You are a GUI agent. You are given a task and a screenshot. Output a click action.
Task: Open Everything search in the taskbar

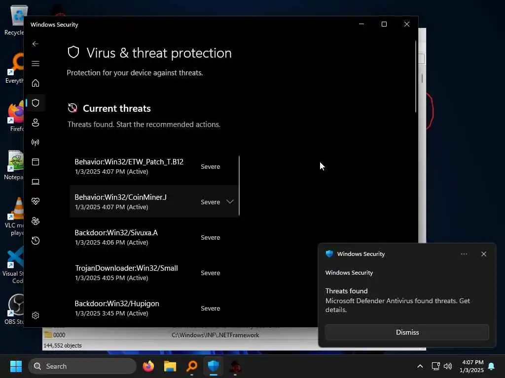tap(192, 366)
